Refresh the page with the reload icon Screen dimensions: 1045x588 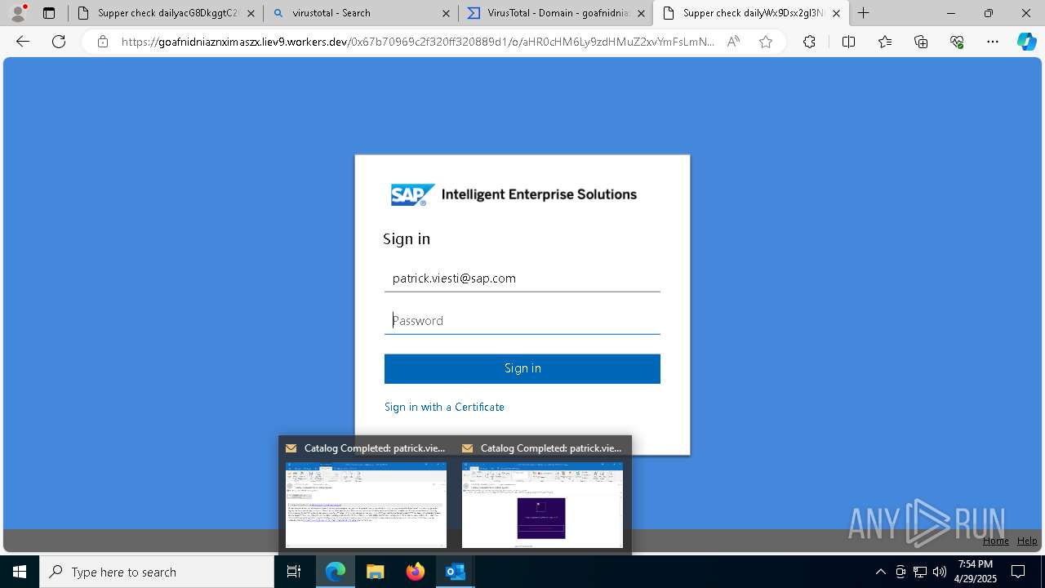(x=59, y=42)
